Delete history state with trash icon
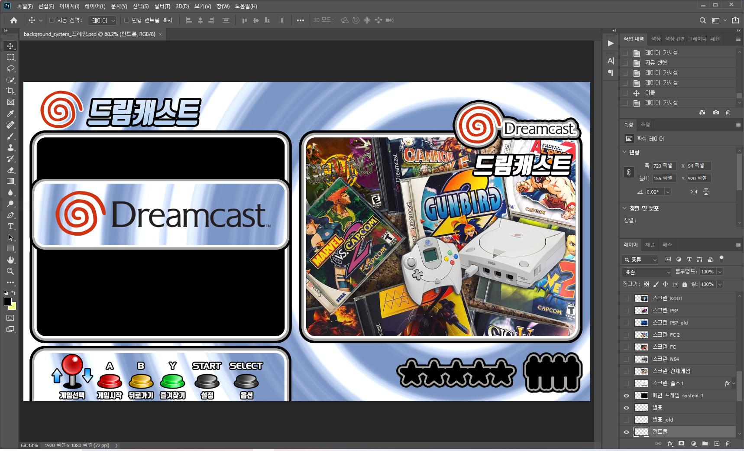Image resolution: width=744 pixels, height=451 pixels. coord(728,113)
